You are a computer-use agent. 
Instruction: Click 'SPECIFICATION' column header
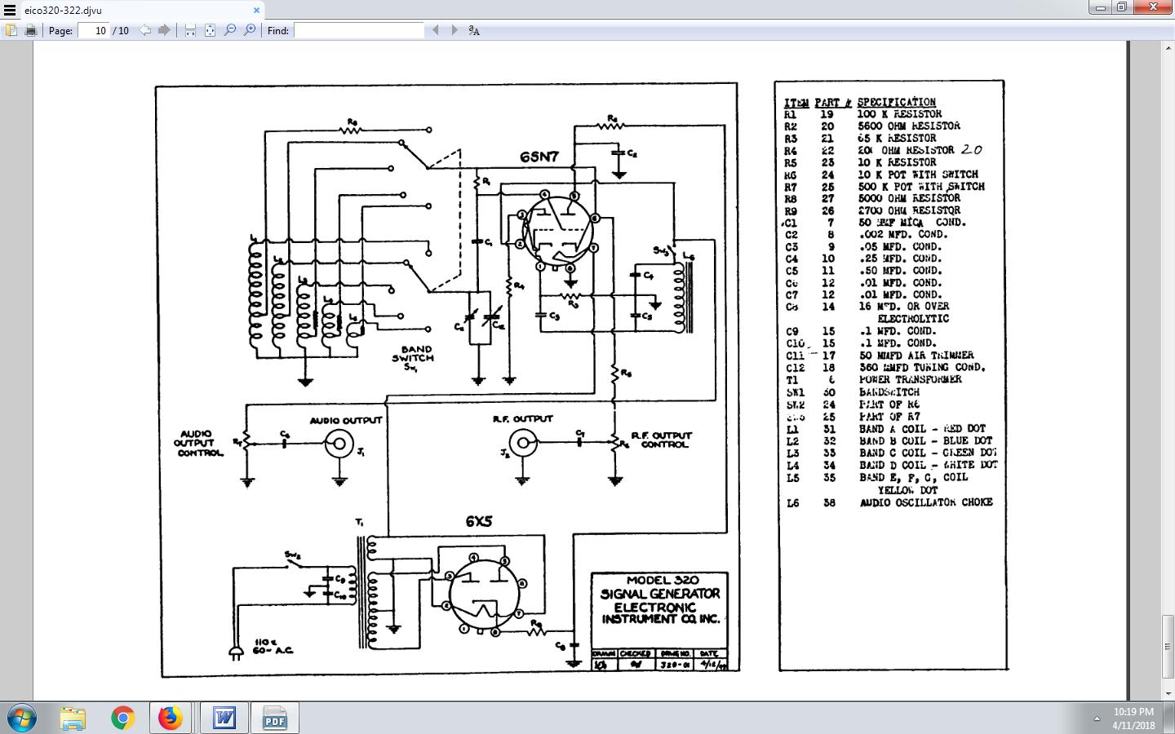[x=897, y=102]
